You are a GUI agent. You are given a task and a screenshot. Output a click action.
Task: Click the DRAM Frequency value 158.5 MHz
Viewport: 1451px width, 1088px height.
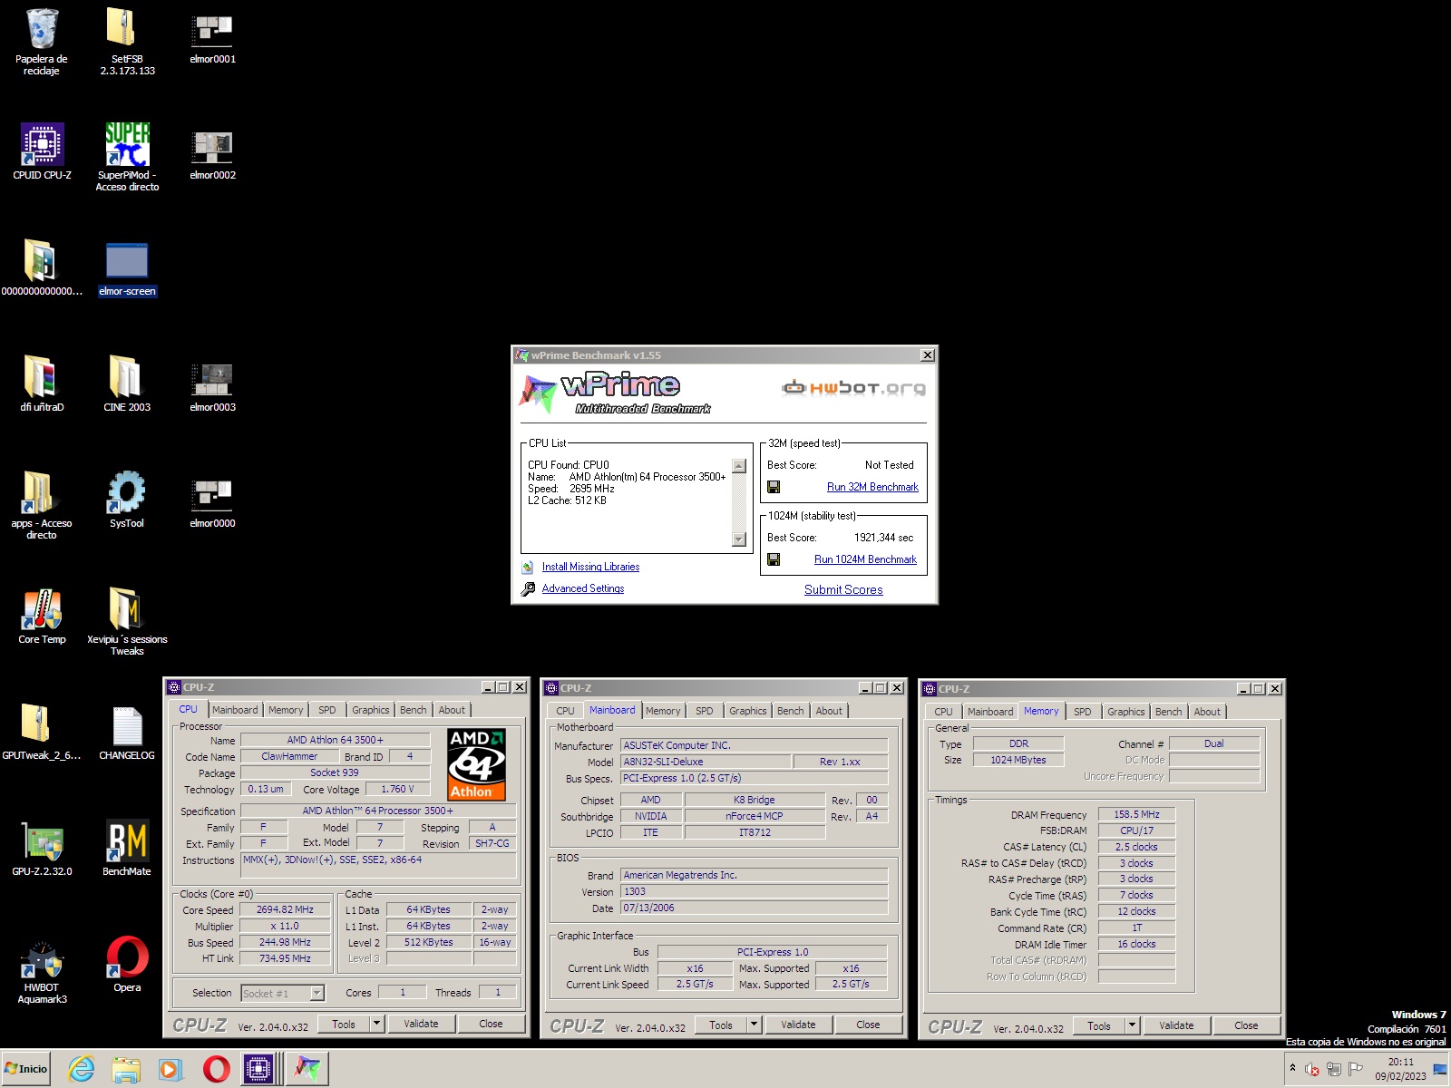point(1136,814)
